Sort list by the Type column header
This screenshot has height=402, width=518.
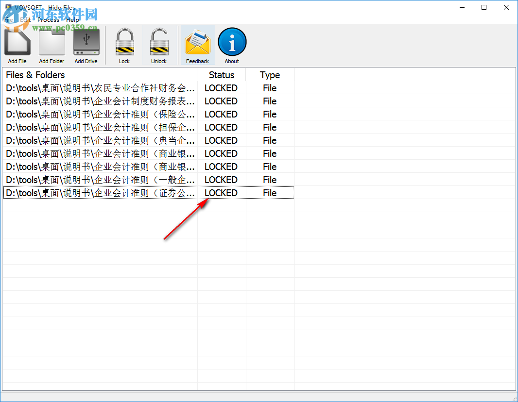pos(270,75)
